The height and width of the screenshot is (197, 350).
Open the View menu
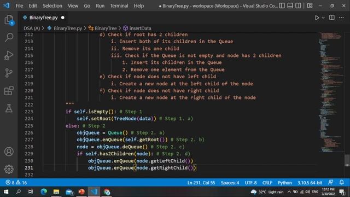tap(73, 6)
